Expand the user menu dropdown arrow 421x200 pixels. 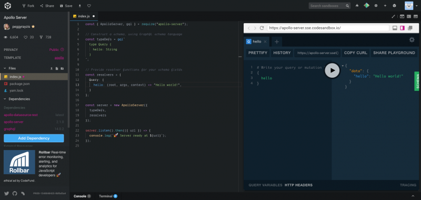coord(416,6)
